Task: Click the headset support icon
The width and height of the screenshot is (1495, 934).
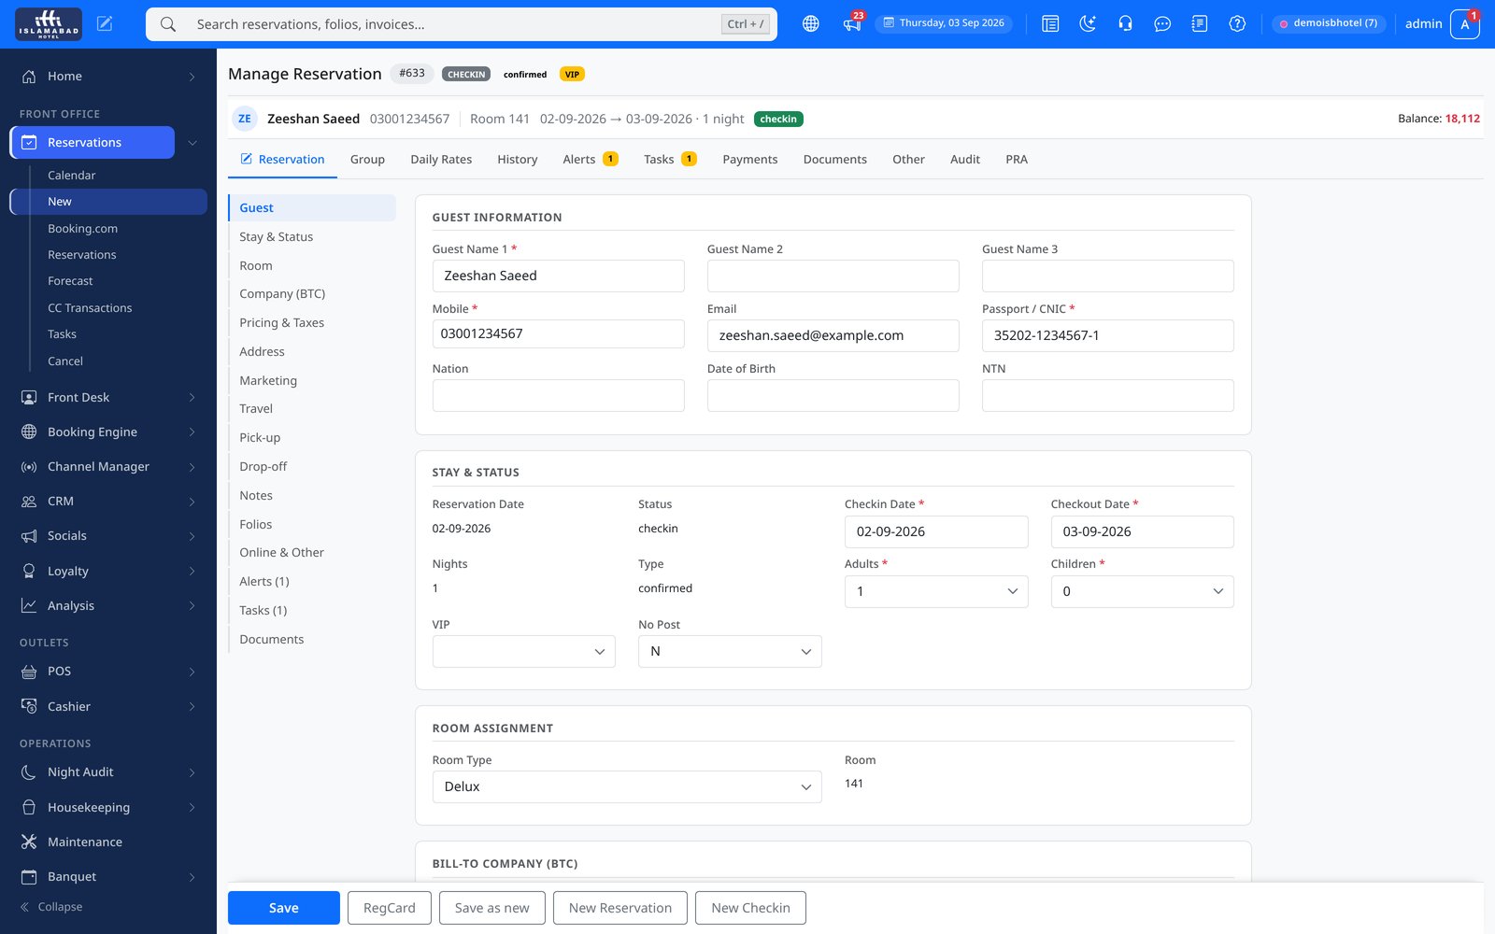Action: pos(1125,24)
